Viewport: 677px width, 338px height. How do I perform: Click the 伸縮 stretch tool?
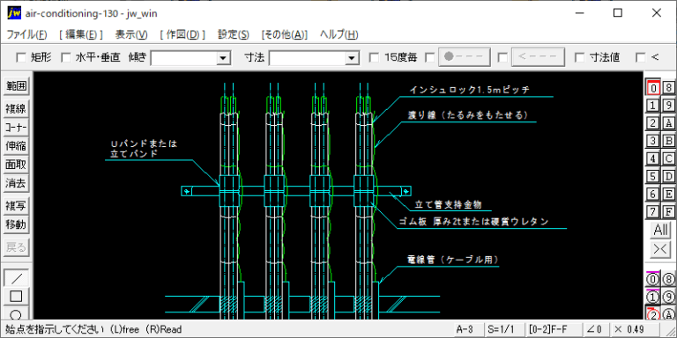[x=16, y=146]
